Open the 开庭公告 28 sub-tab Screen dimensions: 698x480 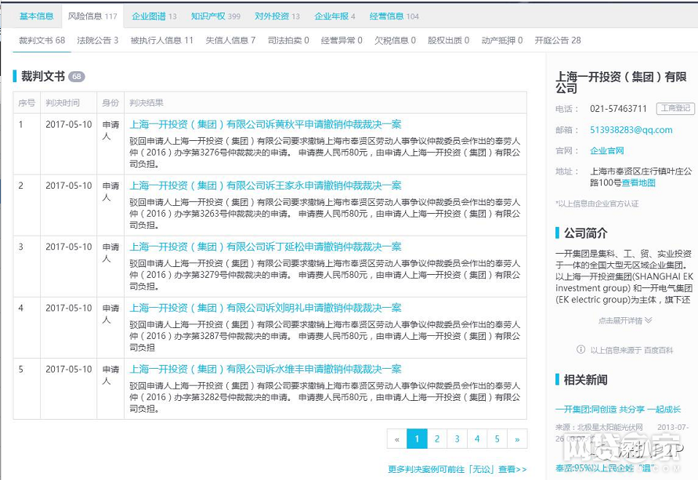[x=558, y=41]
